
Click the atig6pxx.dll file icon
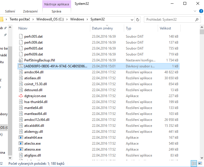point(21,155)
